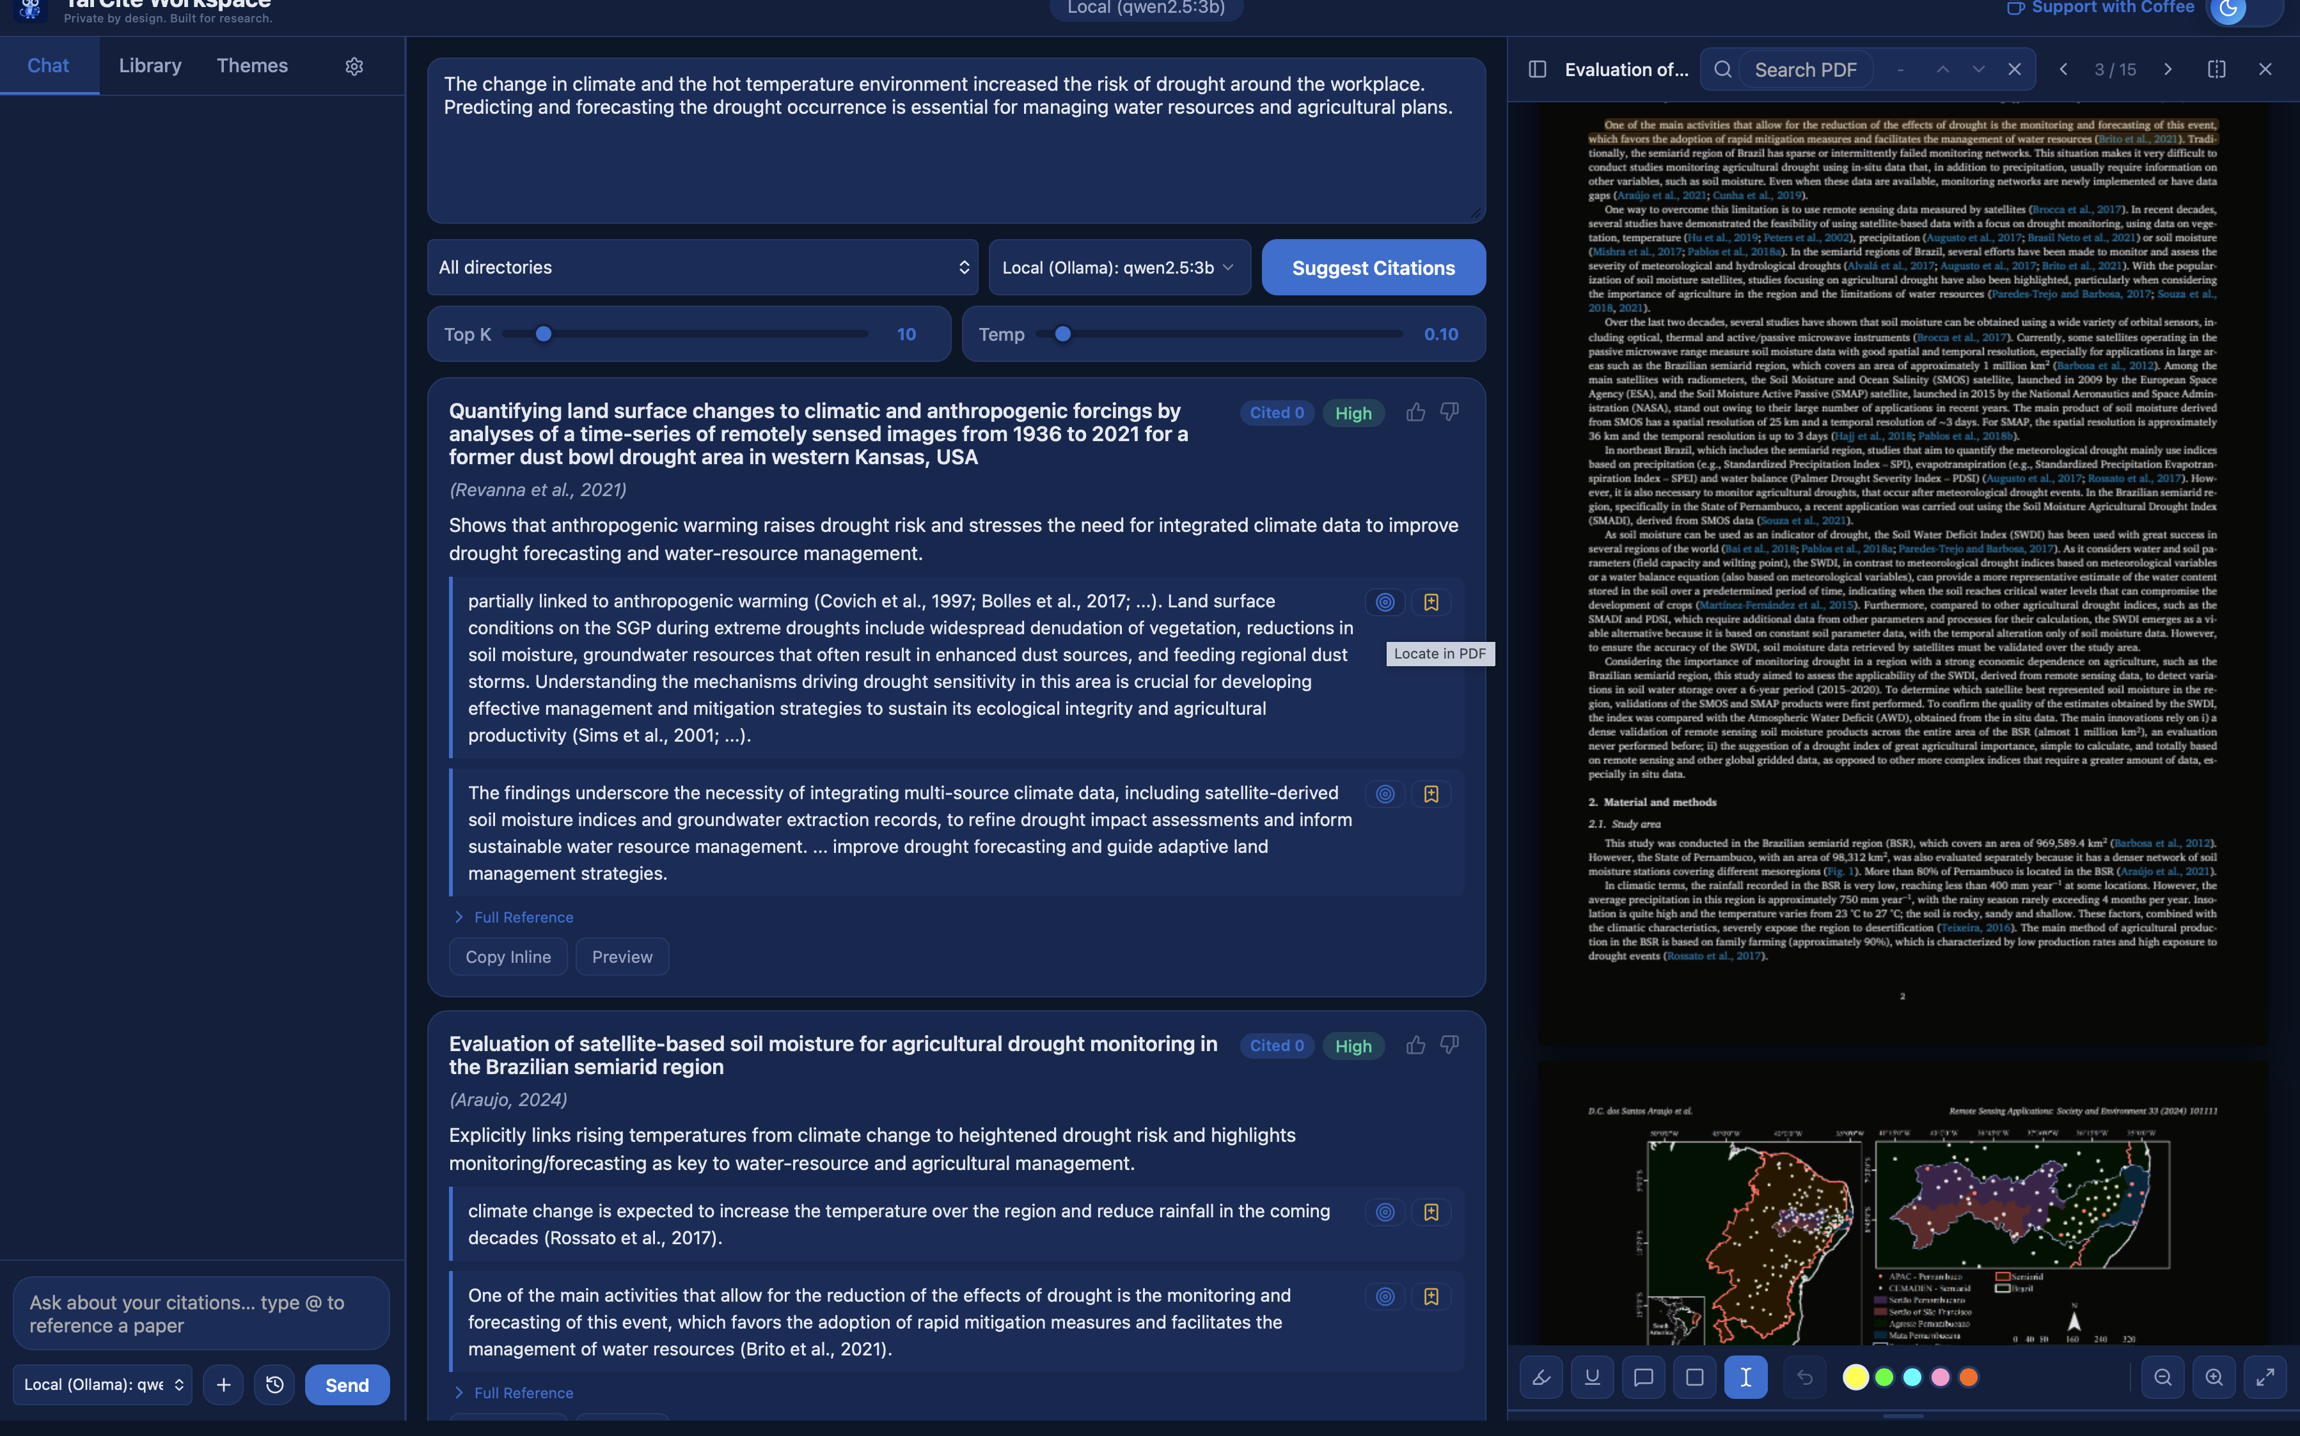Screen dimensions: 2300x1436
Task: Go to previous PDF page
Action: [x=2063, y=69]
